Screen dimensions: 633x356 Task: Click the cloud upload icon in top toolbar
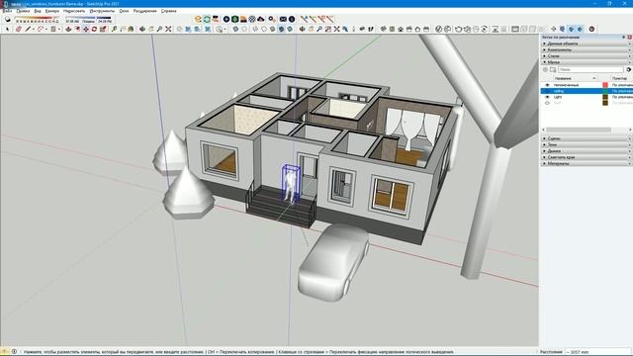click(261, 19)
